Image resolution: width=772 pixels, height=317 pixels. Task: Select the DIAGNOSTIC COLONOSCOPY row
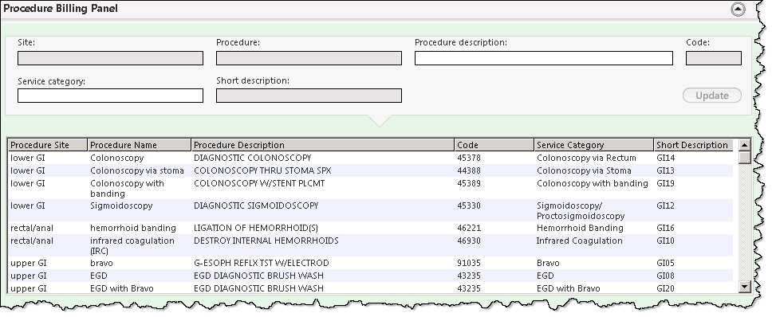(x=370, y=158)
